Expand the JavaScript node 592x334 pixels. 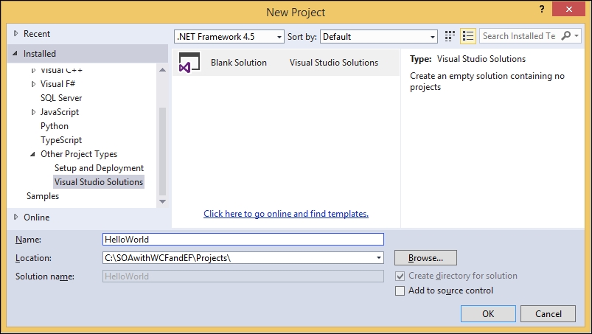click(33, 112)
